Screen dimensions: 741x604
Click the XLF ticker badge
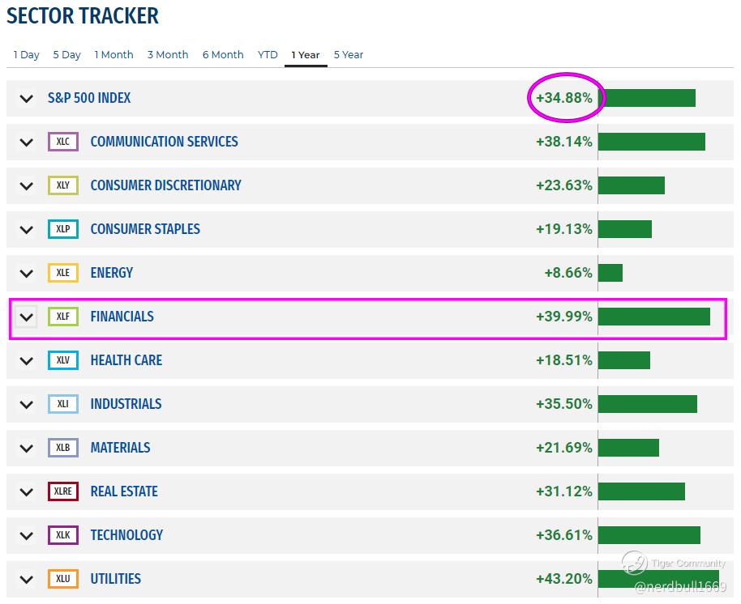tap(63, 316)
